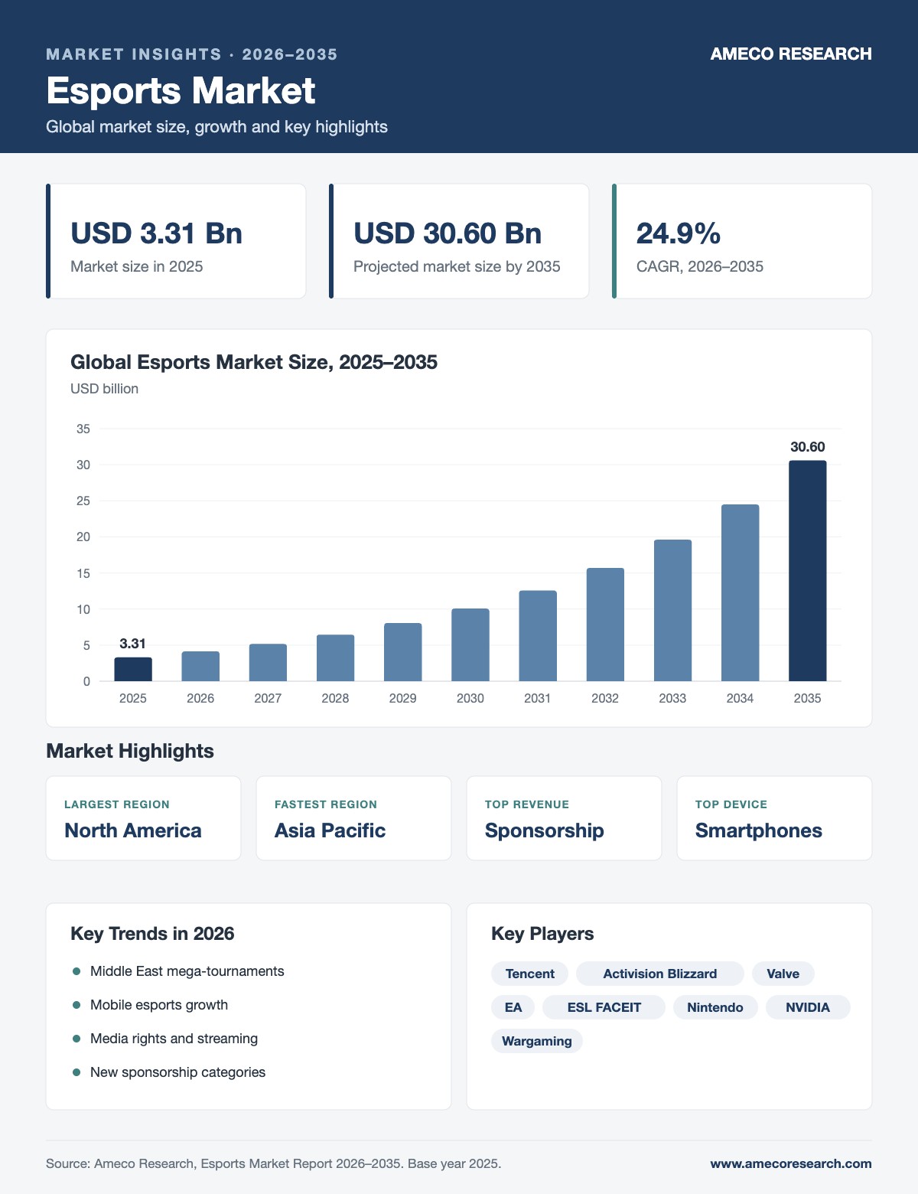Click the Nintendo chip
This screenshot has width=918, height=1194.
pyautogui.click(x=715, y=1007)
